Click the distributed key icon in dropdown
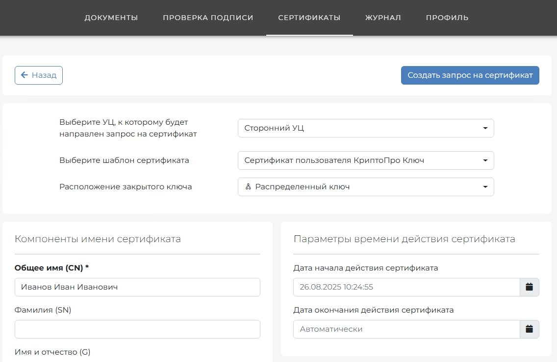This screenshot has height=362, width=557. (x=248, y=187)
